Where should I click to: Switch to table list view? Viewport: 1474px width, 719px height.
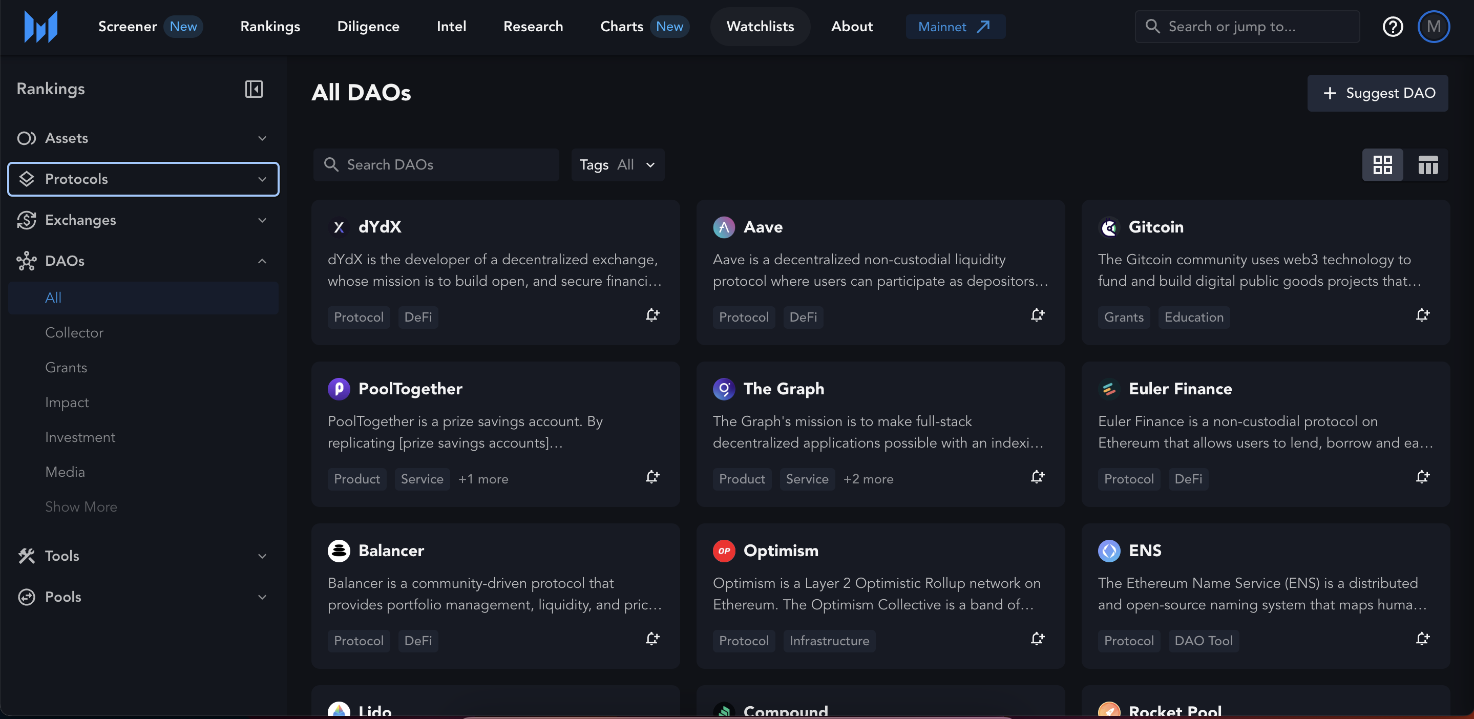[x=1428, y=165]
